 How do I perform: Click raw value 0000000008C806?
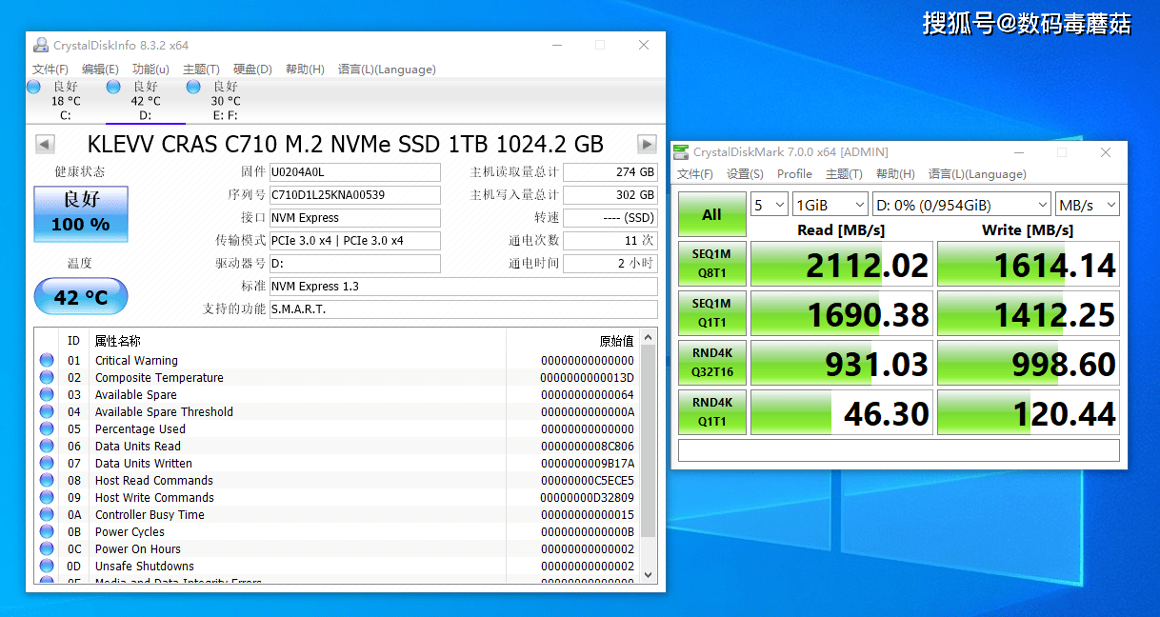[x=588, y=447]
